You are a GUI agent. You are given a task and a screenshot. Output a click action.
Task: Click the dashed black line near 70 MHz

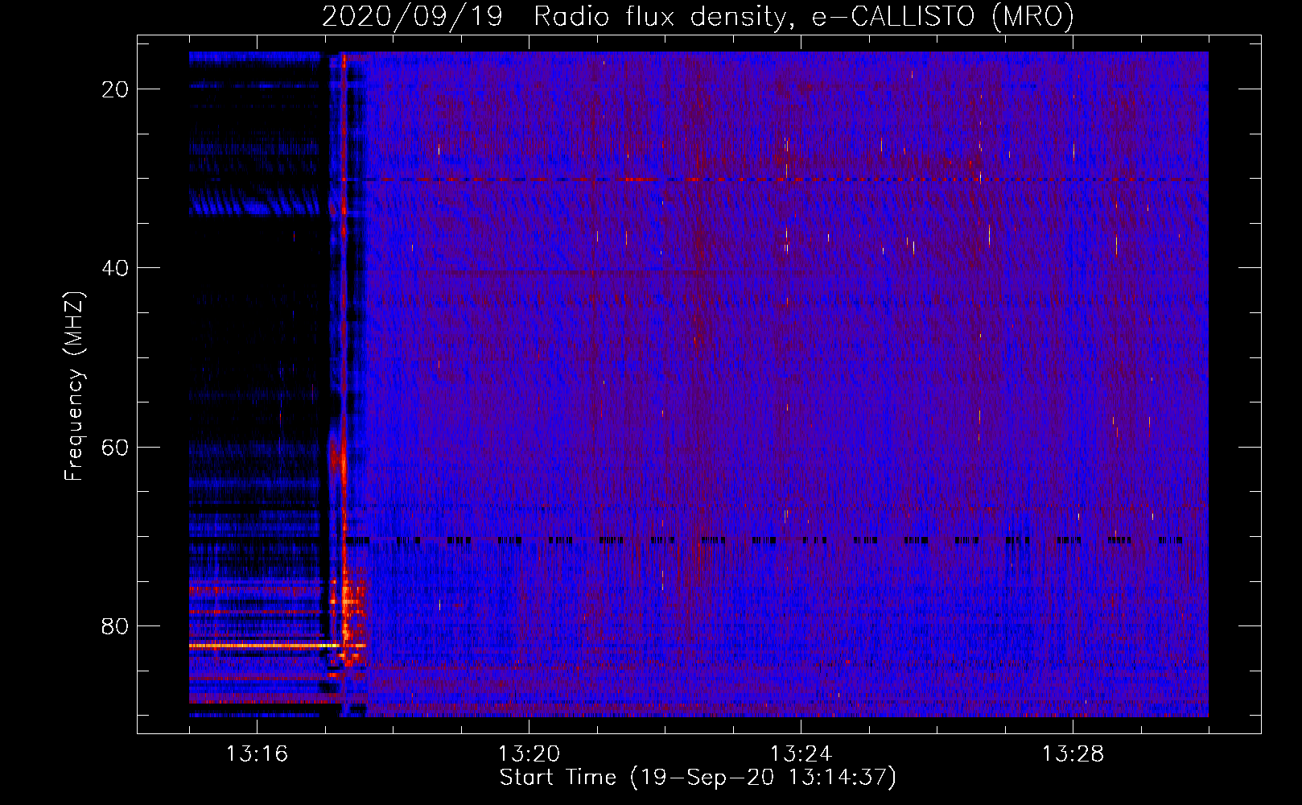coord(764,540)
